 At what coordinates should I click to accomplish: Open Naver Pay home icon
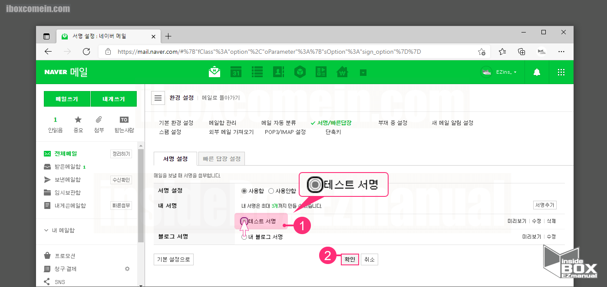(x=342, y=72)
